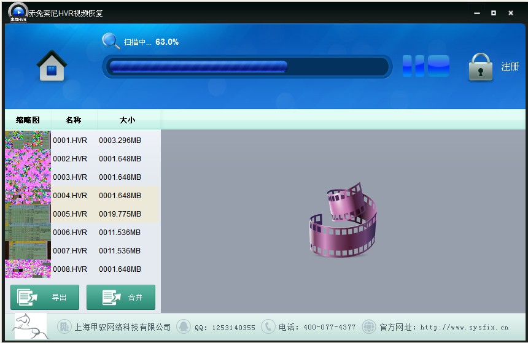Select file 0008.HVR

70,269
